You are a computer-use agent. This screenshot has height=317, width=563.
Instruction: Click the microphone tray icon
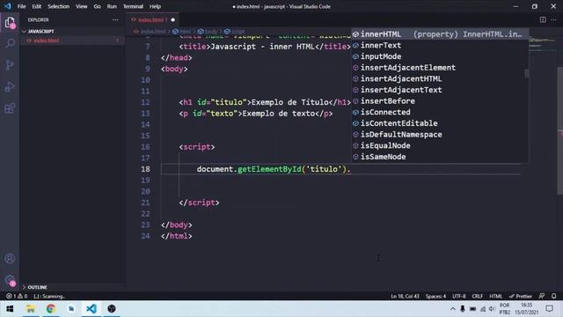pyautogui.click(x=463, y=309)
